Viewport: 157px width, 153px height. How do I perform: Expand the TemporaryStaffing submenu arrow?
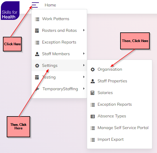(84, 88)
